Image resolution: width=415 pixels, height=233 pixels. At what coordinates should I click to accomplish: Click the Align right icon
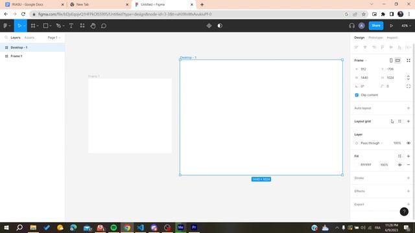coord(373,47)
